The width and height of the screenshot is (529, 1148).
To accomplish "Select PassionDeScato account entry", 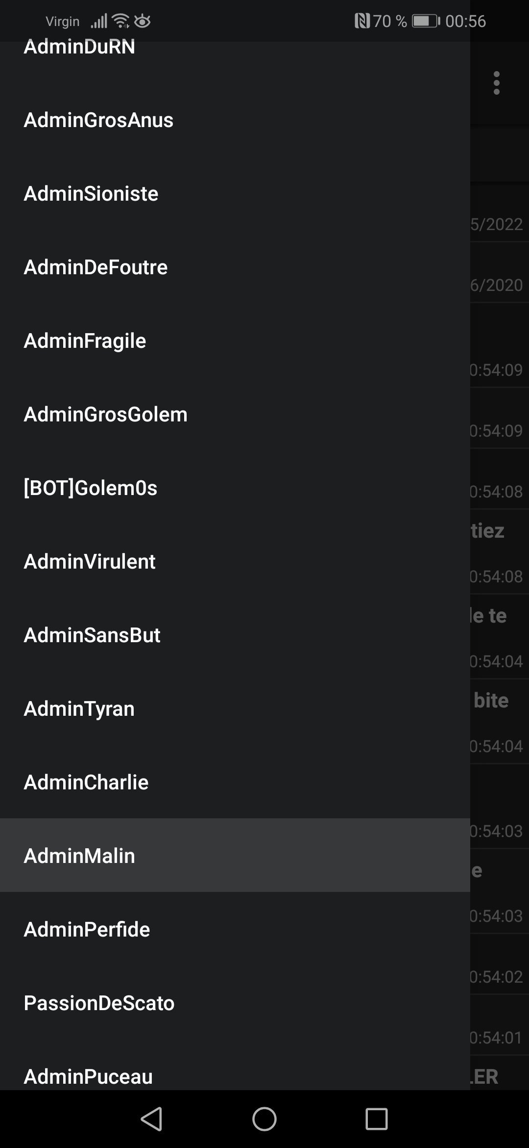I will [x=235, y=1003].
